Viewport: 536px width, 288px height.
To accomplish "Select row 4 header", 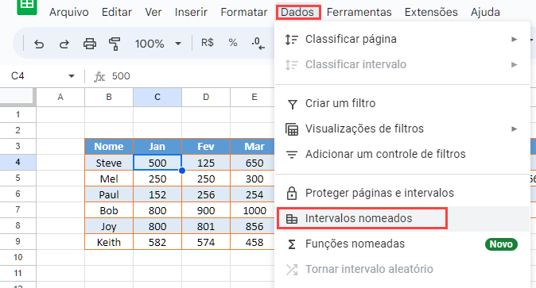I will (x=17, y=162).
